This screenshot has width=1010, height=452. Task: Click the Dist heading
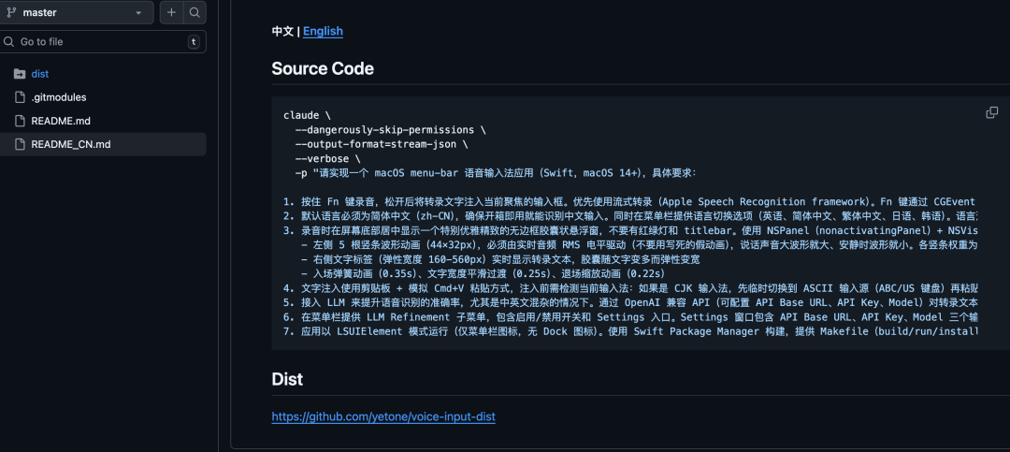[x=287, y=379]
